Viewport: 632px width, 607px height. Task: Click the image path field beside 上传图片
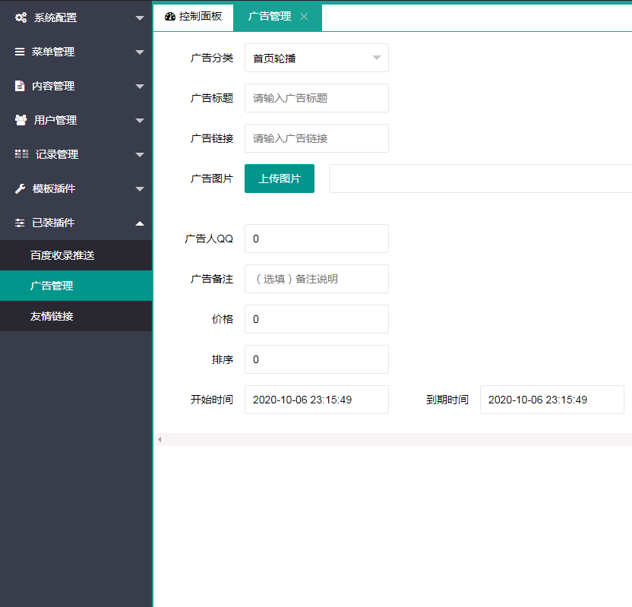[480, 179]
